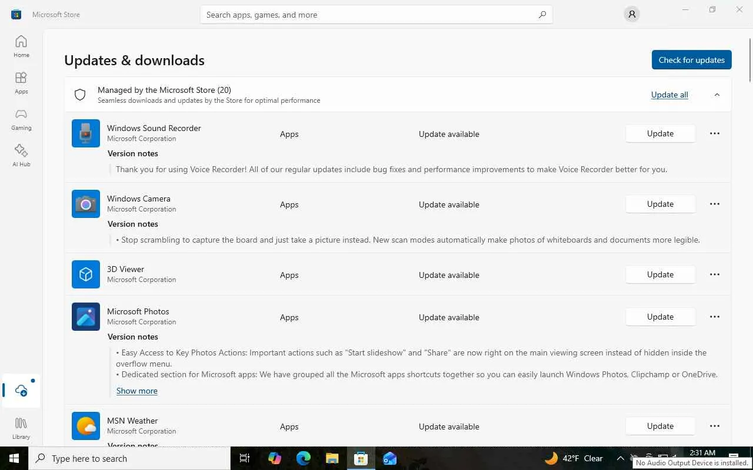Click the search magnifier icon in the search box

(542, 15)
